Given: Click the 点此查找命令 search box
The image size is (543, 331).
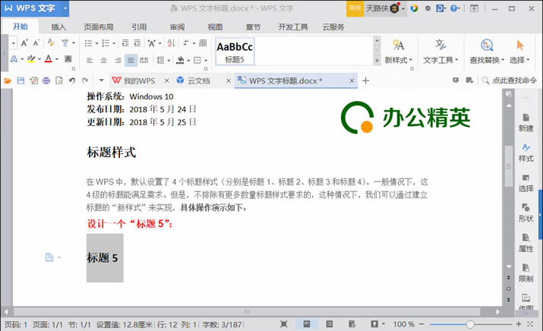Looking at the screenshot, I should tap(509, 80).
